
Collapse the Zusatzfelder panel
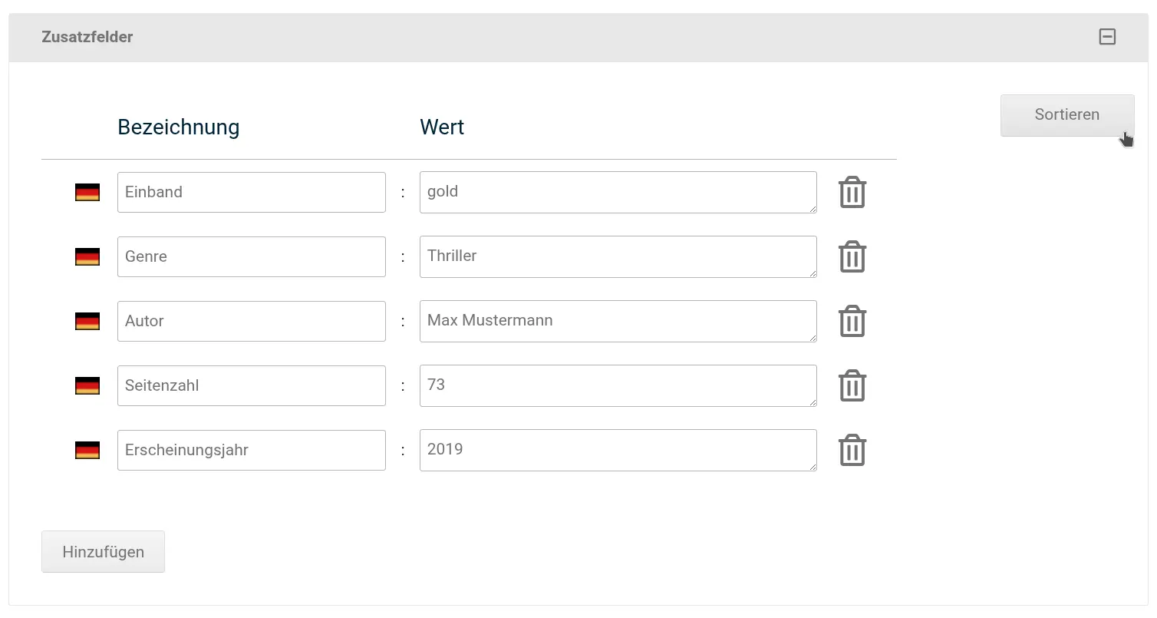[1107, 37]
